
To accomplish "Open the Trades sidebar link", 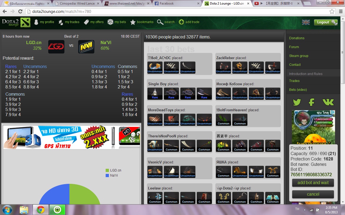I will pyautogui.click(x=294, y=81).
